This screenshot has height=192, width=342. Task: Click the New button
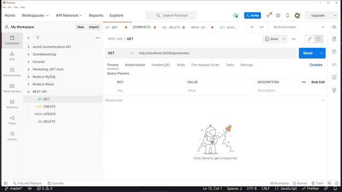pos(81,27)
